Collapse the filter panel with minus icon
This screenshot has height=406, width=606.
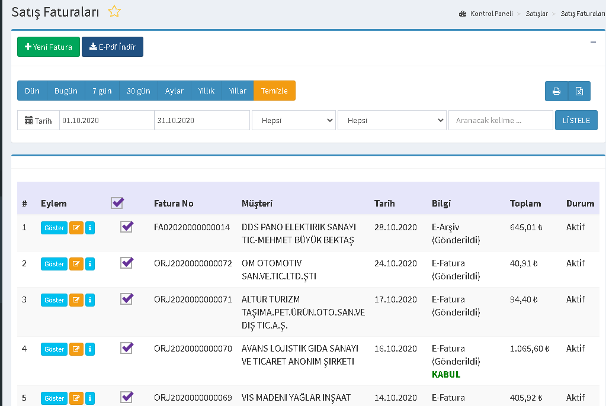(x=593, y=42)
